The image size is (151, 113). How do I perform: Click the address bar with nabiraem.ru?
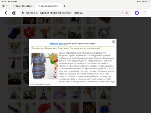pyautogui.click(x=75, y=13)
